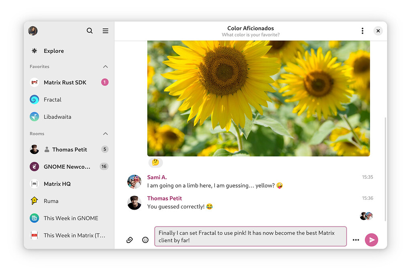Open the Matrix Rust SDK room
411x275 pixels.
[65, 82]
